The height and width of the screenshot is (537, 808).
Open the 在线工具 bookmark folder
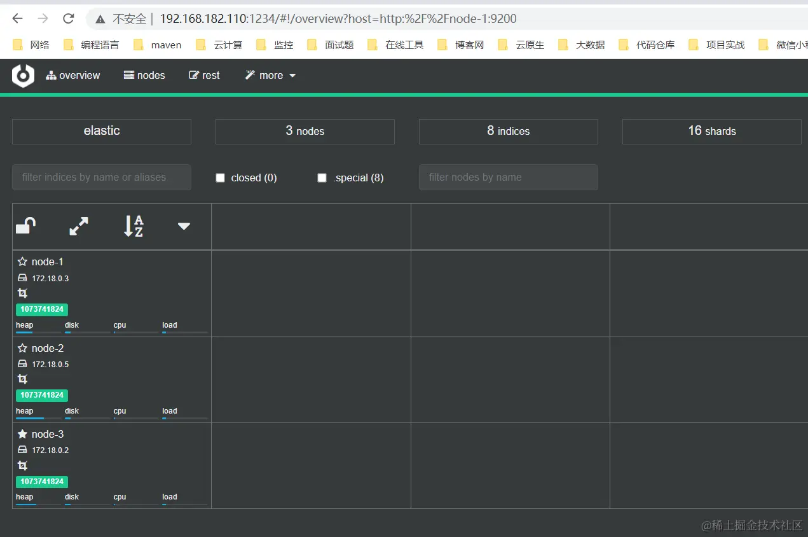click(x=396, y=45)
